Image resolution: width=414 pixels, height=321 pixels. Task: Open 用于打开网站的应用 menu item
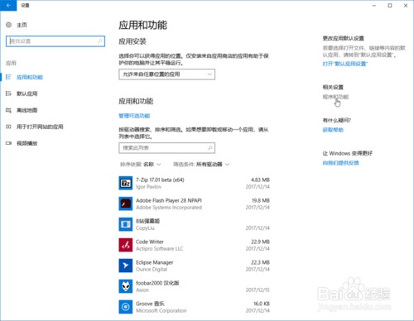tap(40, 127)
